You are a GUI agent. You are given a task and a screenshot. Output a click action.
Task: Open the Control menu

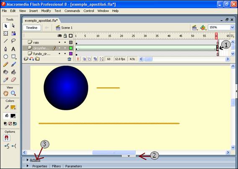[89, 11]
